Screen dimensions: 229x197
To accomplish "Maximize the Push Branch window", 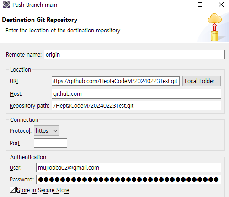I will click(200, 5).
